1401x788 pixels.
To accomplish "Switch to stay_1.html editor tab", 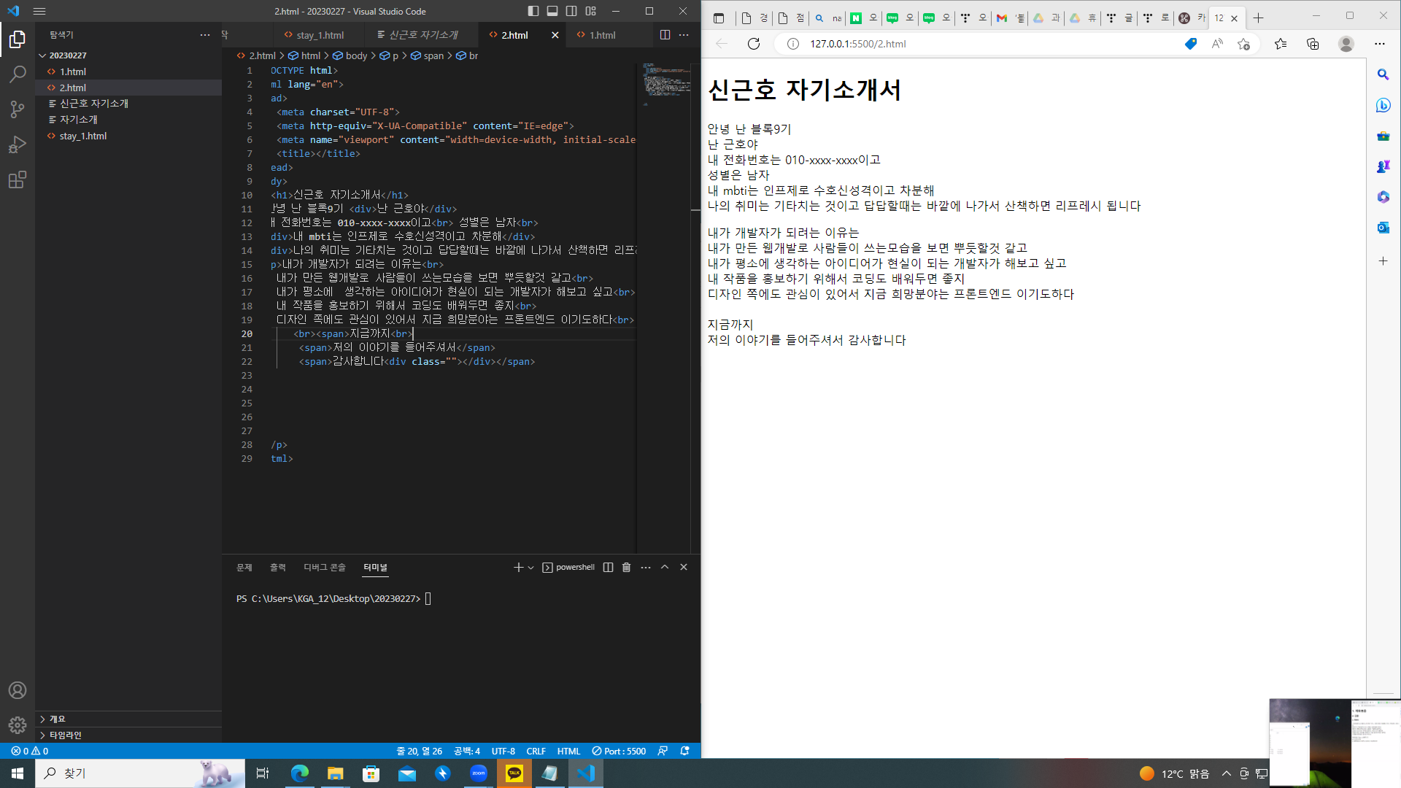I will (x=320, y=35).
